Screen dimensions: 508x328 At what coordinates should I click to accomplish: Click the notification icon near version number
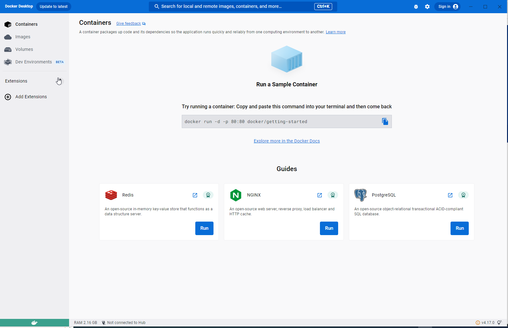[500, 323]
